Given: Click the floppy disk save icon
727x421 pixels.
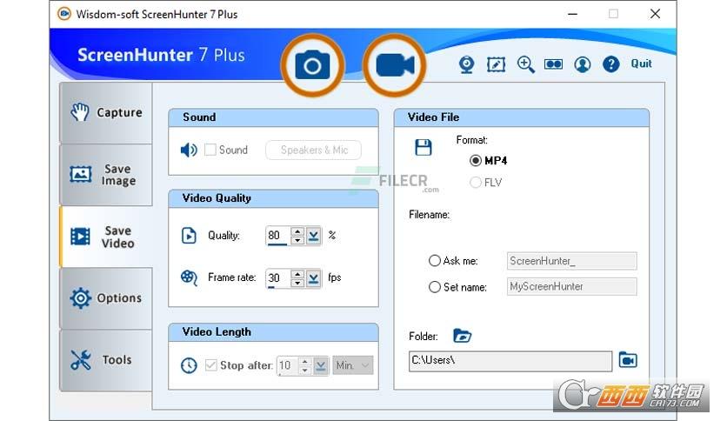Looking at the screenshot, I should [423, 148].
